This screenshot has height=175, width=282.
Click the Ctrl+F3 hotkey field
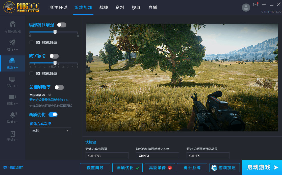158,156
